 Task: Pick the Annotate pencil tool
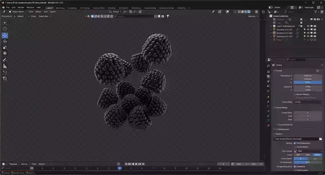(x=5, y=60)
